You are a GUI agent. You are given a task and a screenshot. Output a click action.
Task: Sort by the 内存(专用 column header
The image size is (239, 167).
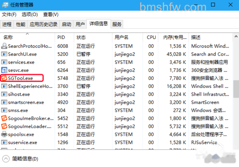[x=174, y=37]
